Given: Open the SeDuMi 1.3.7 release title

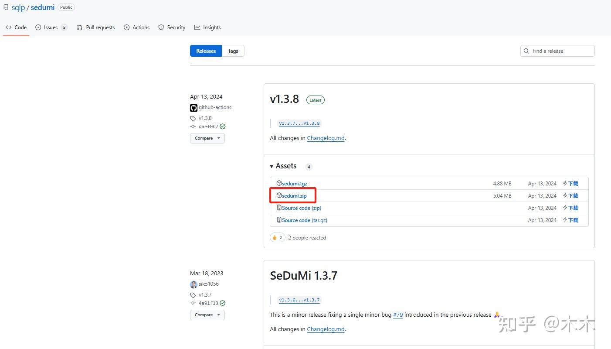Looking at the screenshot, I should point(303,276).
